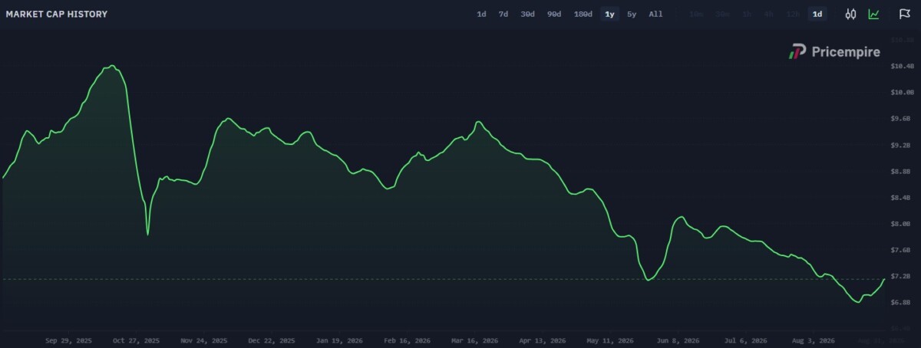Choose the 1h candle interval

(x=746, y=14)
